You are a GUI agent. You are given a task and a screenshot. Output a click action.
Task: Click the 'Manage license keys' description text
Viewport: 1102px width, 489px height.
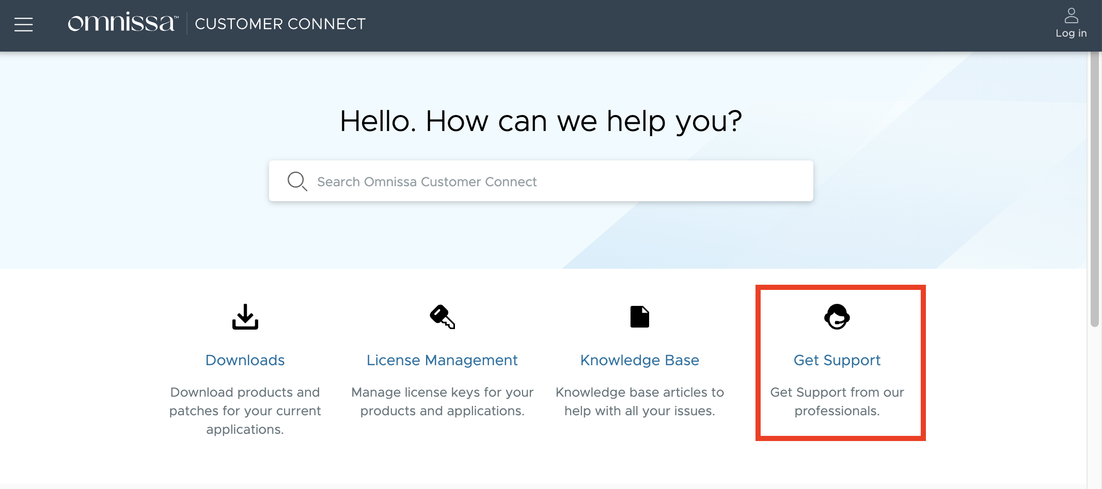click(x=442, y=401)
